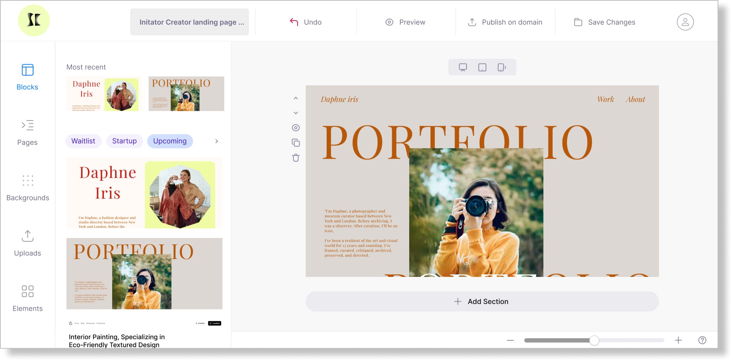Viewport: 733px width, 362px height.
Task: Toggle section visibility eye icon
Action: 296,128
